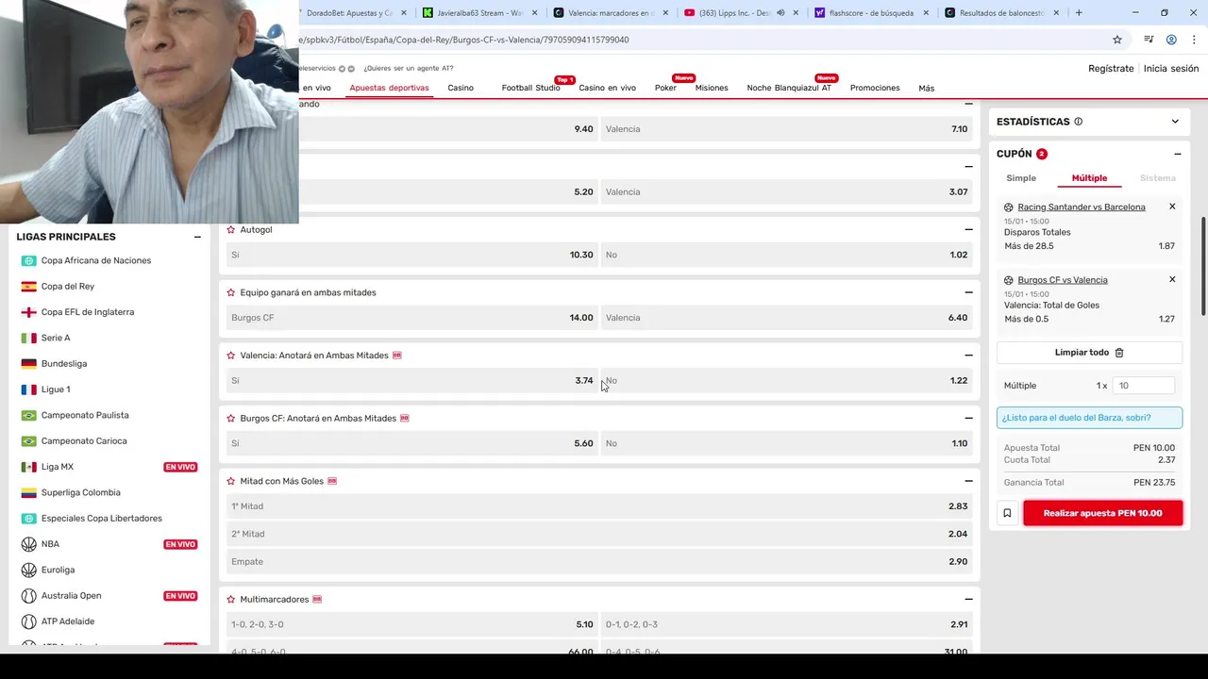Click the browser address bar URL
1208x679 pixels.
tap(464, 40)
